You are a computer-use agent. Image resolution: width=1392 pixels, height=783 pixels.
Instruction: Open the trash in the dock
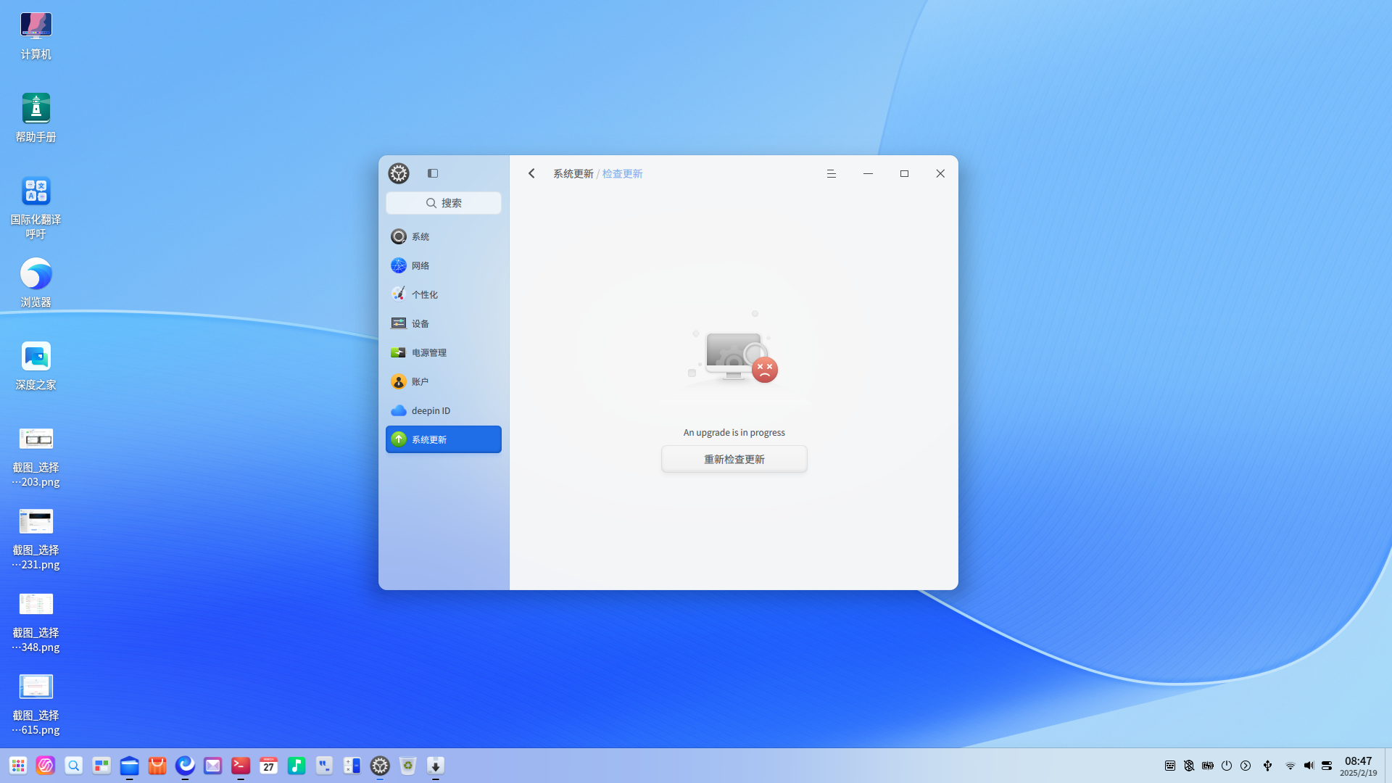408,766
